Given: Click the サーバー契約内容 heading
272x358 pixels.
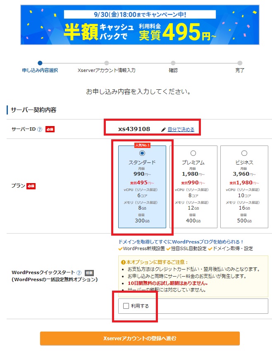Looking at the screenshot, I should coord(33,110).
